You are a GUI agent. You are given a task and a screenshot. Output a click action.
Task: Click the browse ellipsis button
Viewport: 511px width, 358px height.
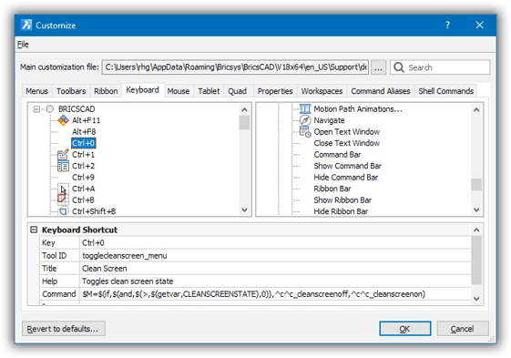[x=378, y=67]
